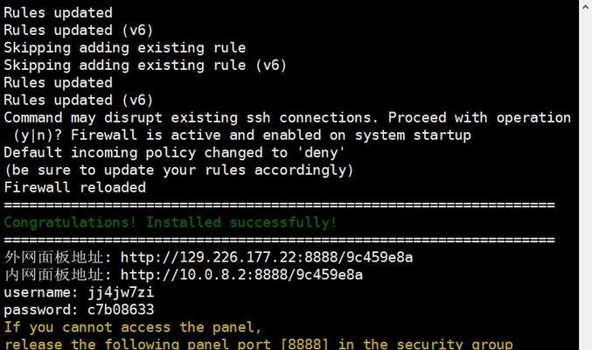
Task: Click the password value c7b08633
Action: (121, 310)
